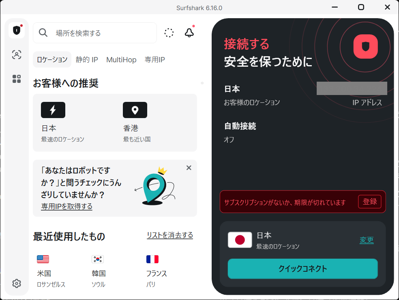Click the 自動接続 setting label
This screenshot has height=300, width=399.
click(x=240, y=126)
